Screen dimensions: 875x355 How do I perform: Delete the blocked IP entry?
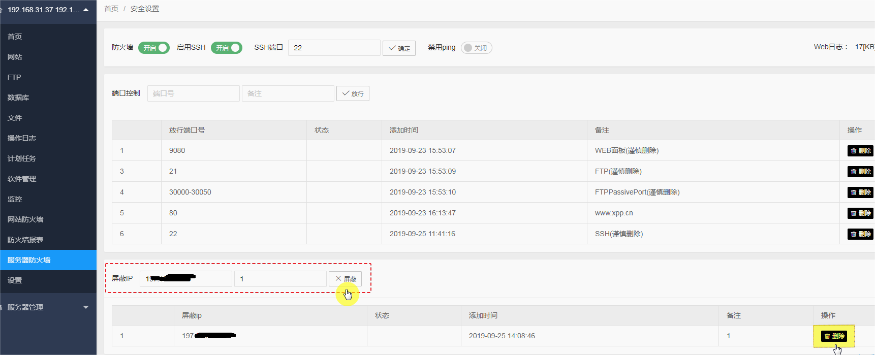pos(834,336)
